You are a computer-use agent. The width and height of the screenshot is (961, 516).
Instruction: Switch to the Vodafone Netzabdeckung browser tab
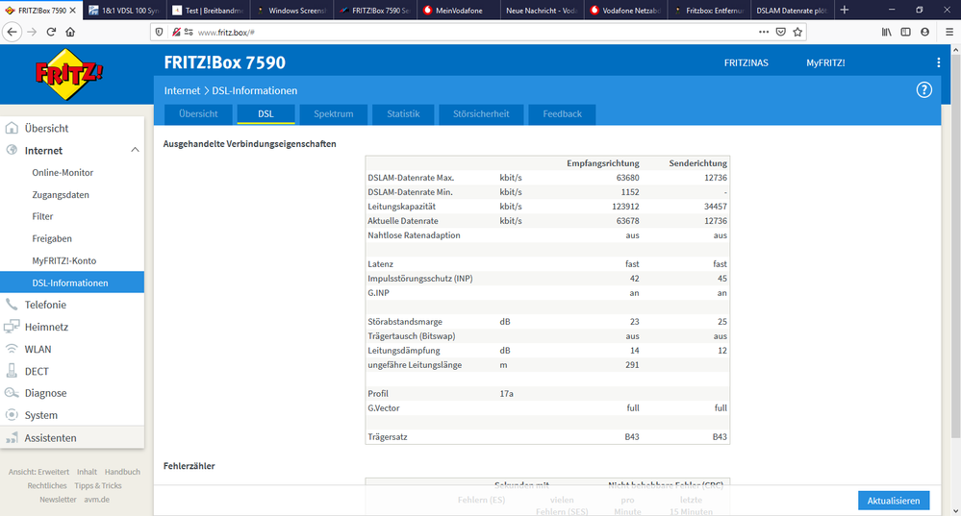(625, 11)
